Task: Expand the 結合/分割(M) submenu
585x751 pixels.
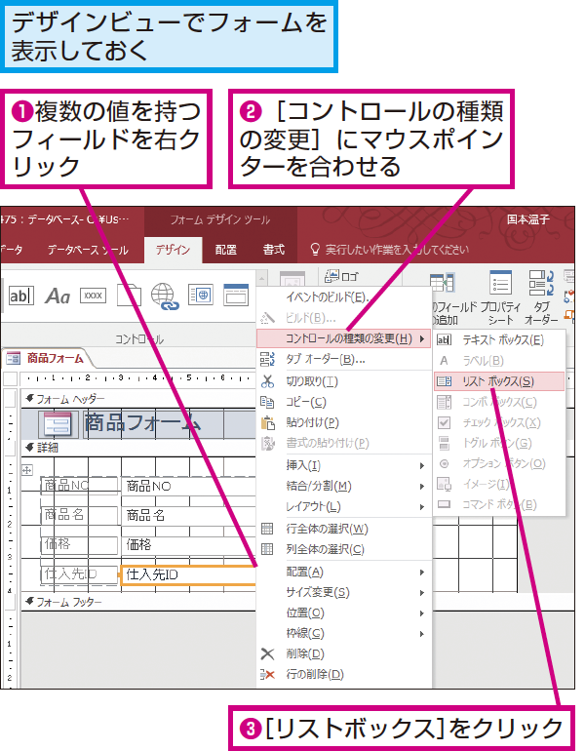Action: [x=344, y=486]
